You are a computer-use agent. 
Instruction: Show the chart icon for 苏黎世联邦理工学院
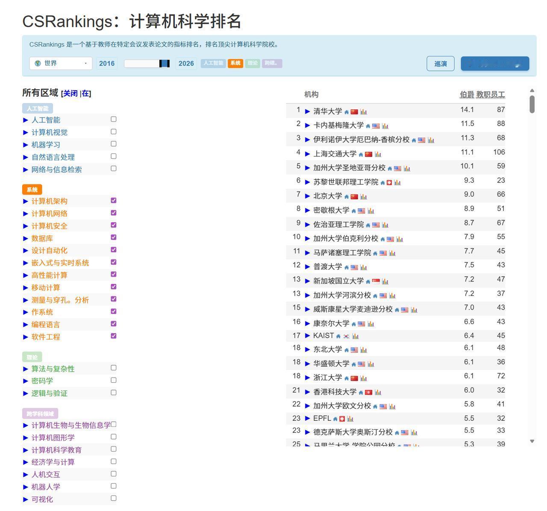[x=397, y=182]
